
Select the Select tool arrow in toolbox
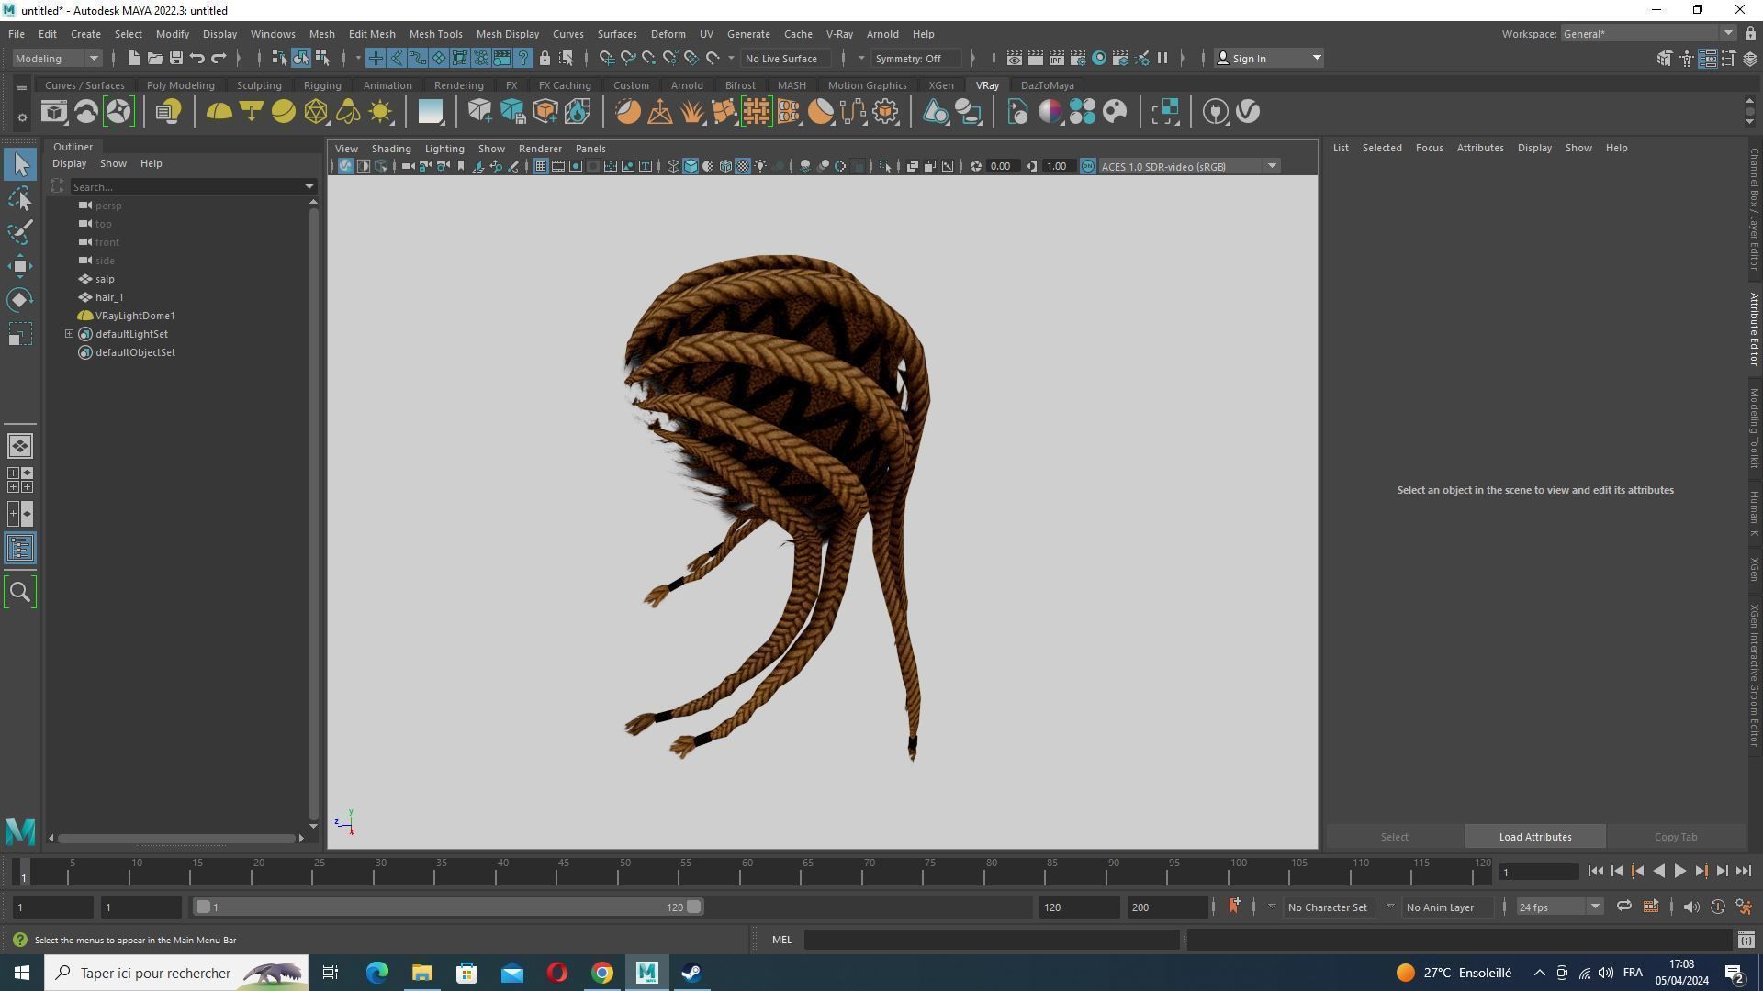[20, 165]
